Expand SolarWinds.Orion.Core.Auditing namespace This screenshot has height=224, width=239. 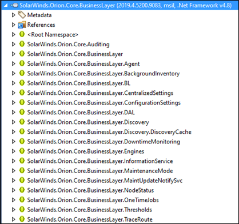(13, 44)
